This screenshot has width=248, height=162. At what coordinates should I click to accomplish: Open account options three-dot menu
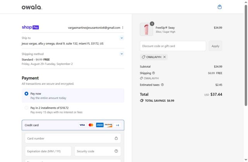click(x=123, y=28)
